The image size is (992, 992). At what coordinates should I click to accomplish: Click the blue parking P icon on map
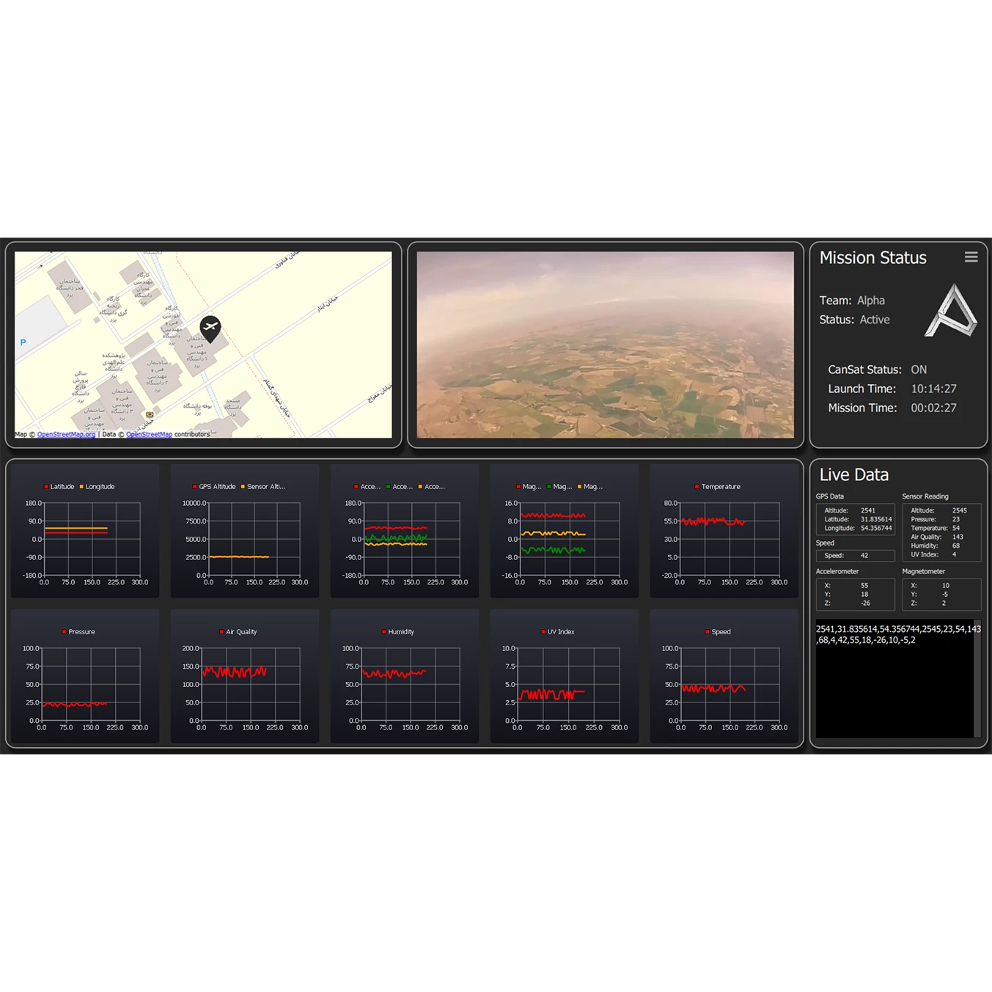click(x=23, y=342)
